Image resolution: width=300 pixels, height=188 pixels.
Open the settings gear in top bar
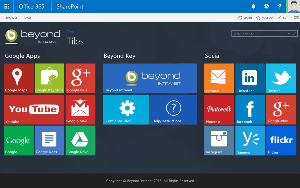point(266,6)
